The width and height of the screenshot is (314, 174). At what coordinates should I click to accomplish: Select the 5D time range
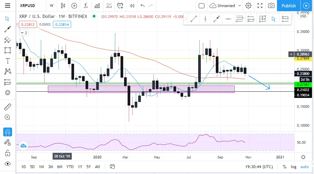click(32, 167)
